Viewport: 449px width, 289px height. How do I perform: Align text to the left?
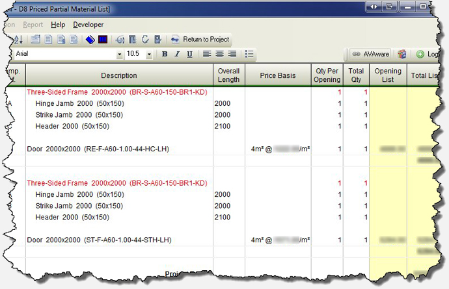pos(207,54)
